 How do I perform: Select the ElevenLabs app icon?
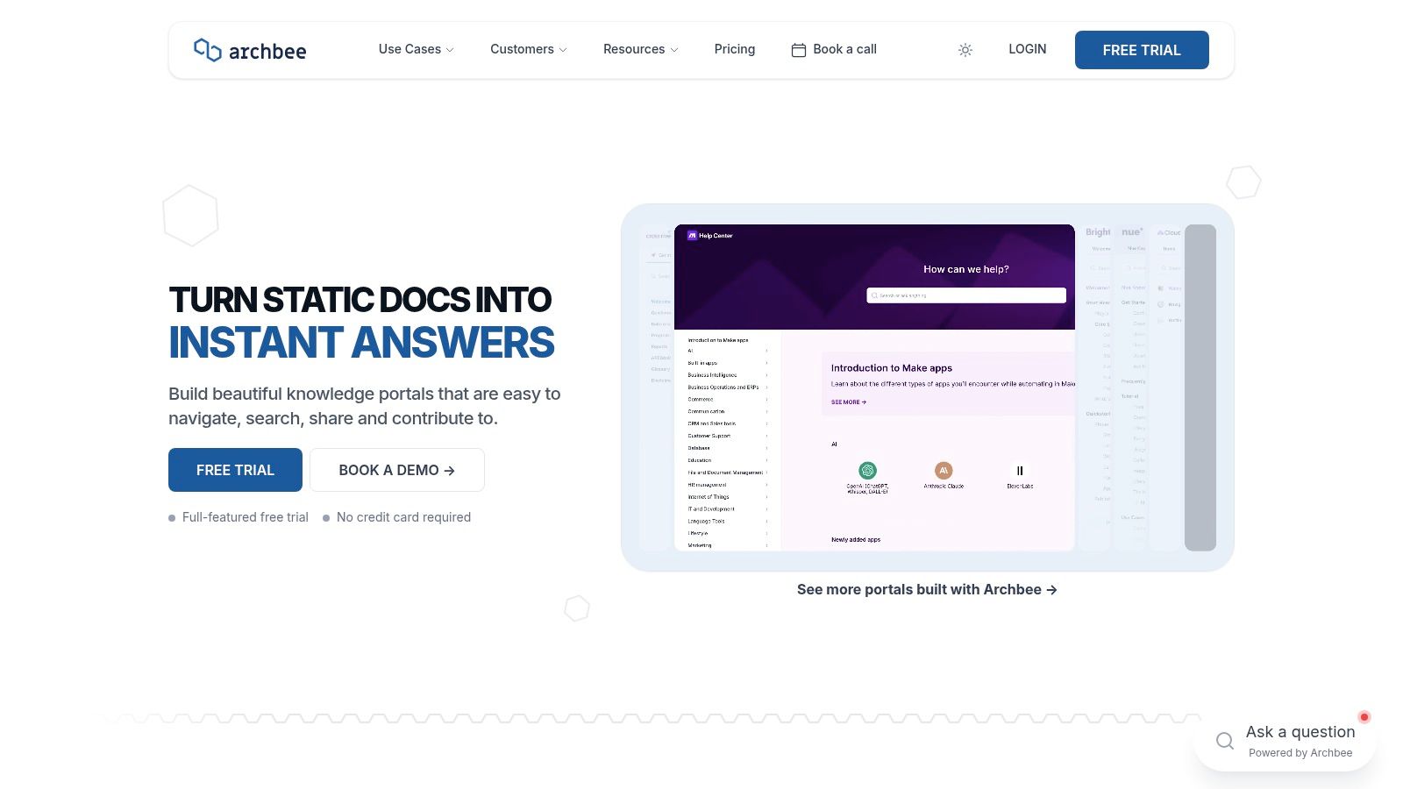[1020, 471]
